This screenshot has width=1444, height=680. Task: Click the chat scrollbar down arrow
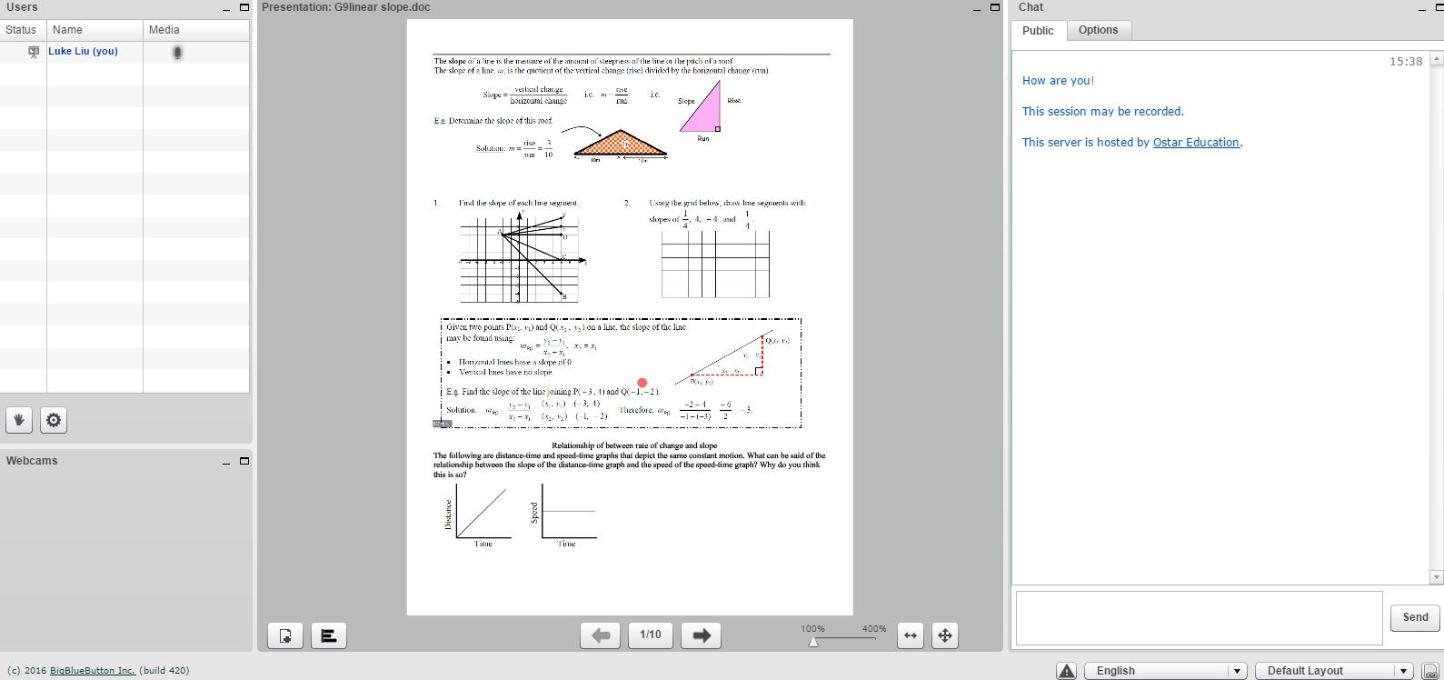(x=1436, y=577)
